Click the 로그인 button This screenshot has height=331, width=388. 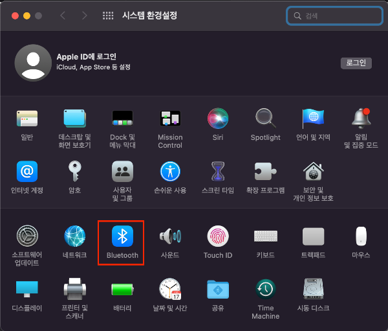coord(356,63)
